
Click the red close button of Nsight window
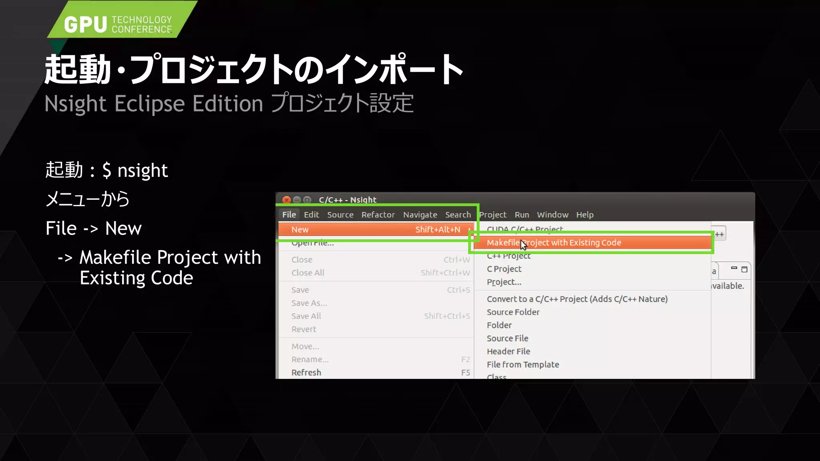286,200
